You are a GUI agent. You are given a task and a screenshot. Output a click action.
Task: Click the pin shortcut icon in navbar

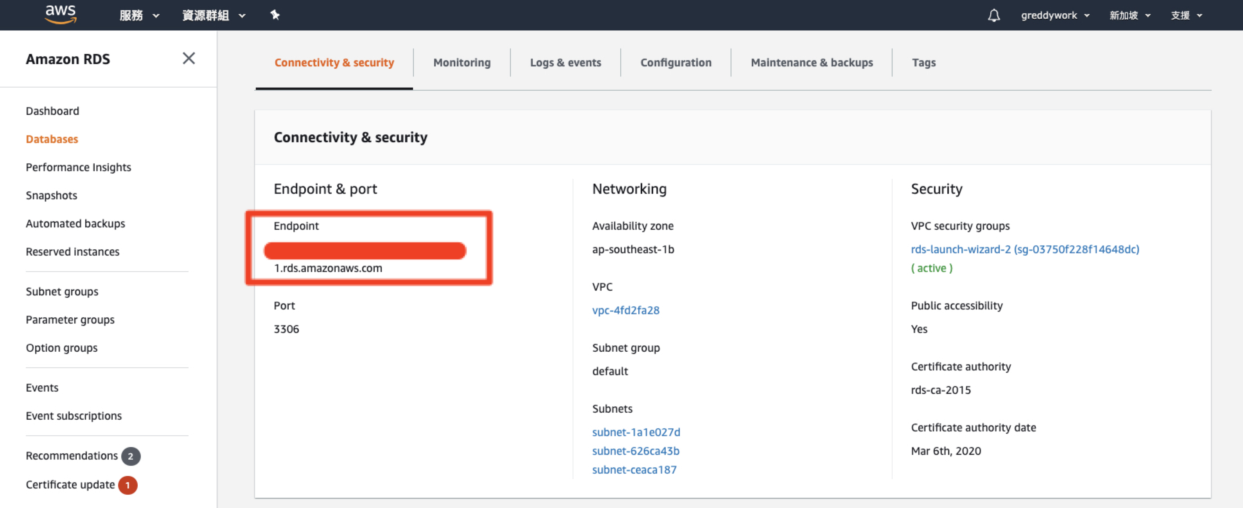[275, 15]
